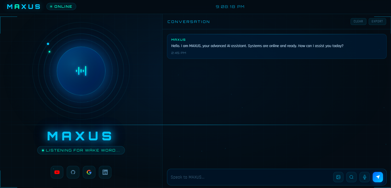
Task: Click the voice waveform icon in orb
Action: pyautogui.click(x=81, y=71)
